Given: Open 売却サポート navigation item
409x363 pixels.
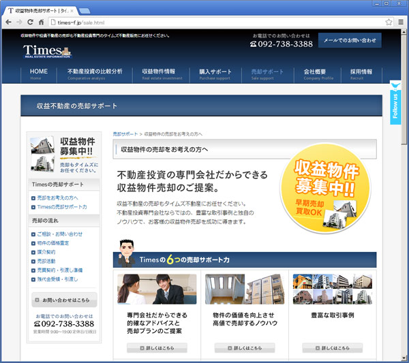Looking at the screenshot, I should (268, 74).
